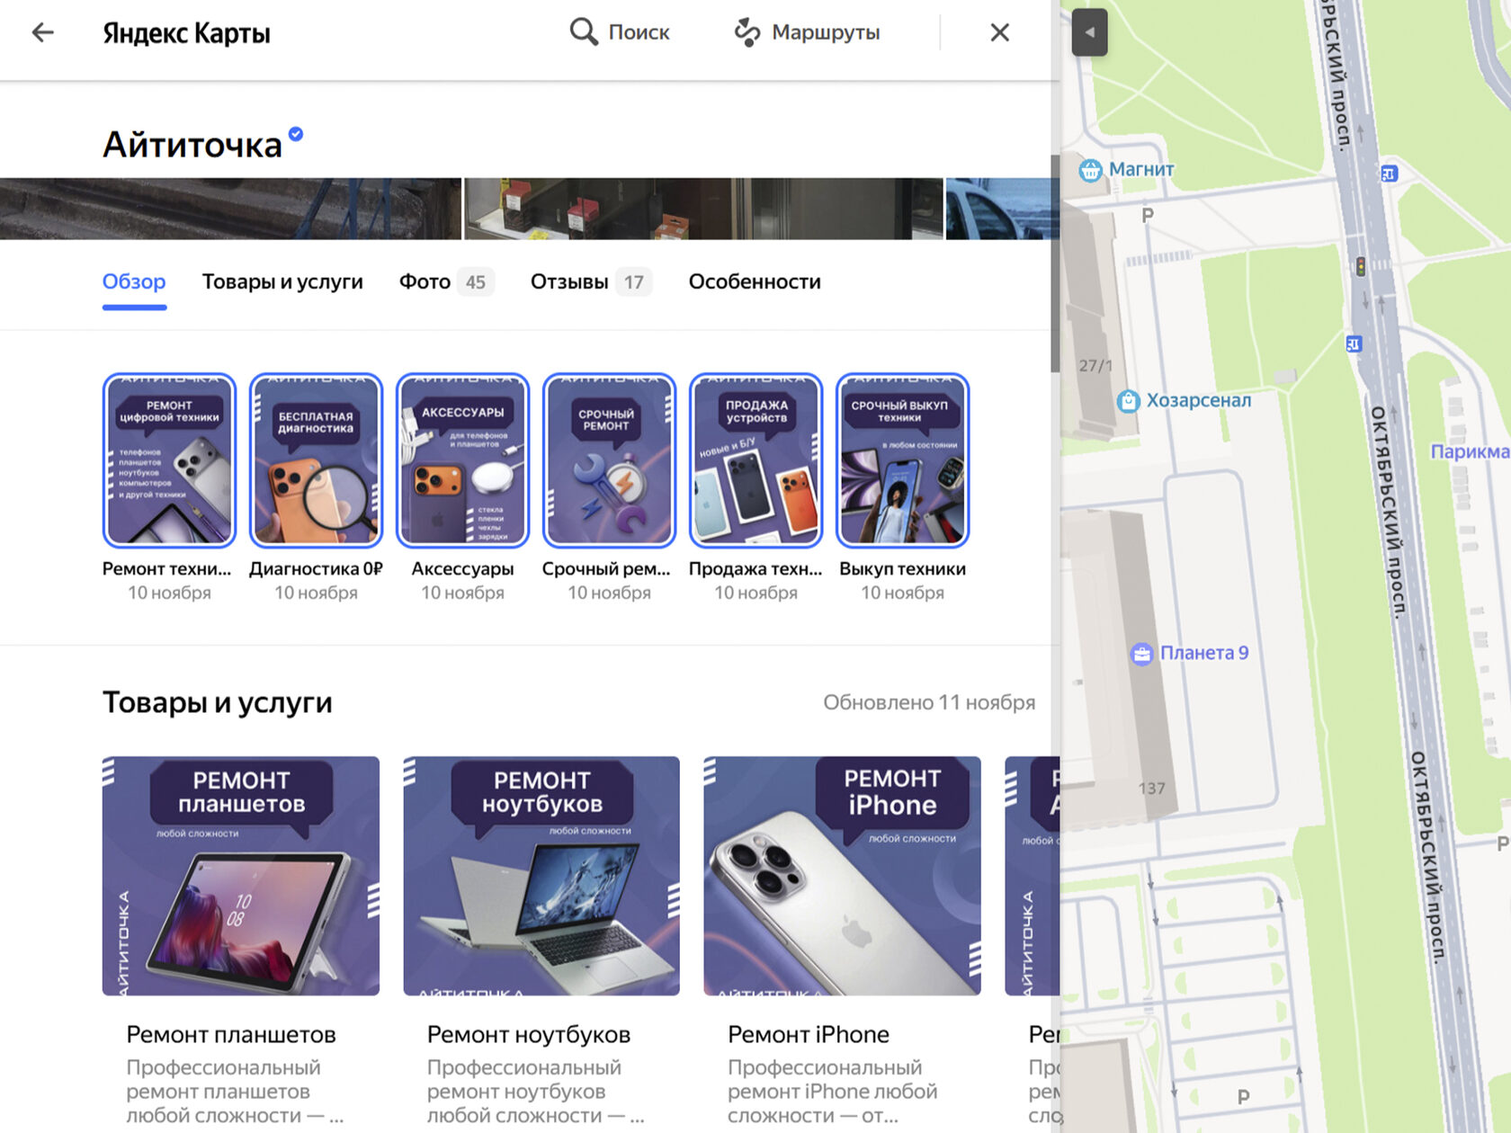This screenshot has height=1133, width=1511.
Task: Click the 'Аксессуары' story caption
Action: click(462, 569)
